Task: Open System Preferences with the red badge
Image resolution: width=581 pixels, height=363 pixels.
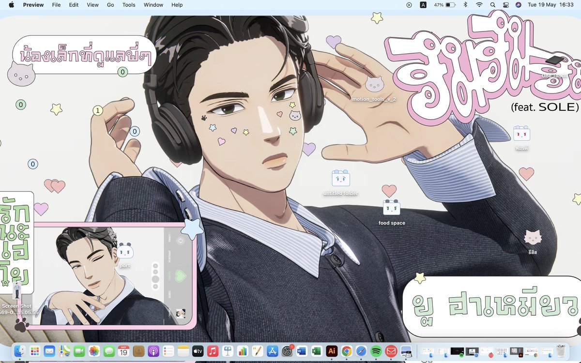Action: pos(287,351)
